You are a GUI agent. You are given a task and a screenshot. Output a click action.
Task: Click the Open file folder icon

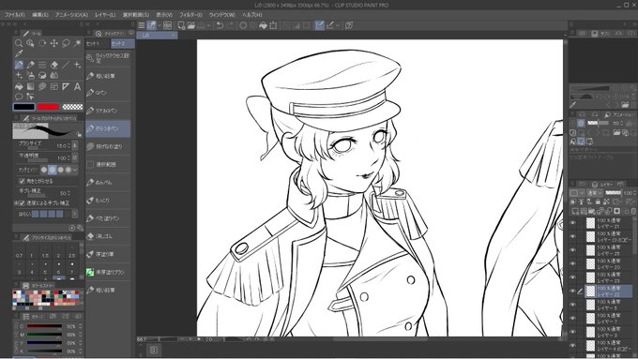(190, 25)
